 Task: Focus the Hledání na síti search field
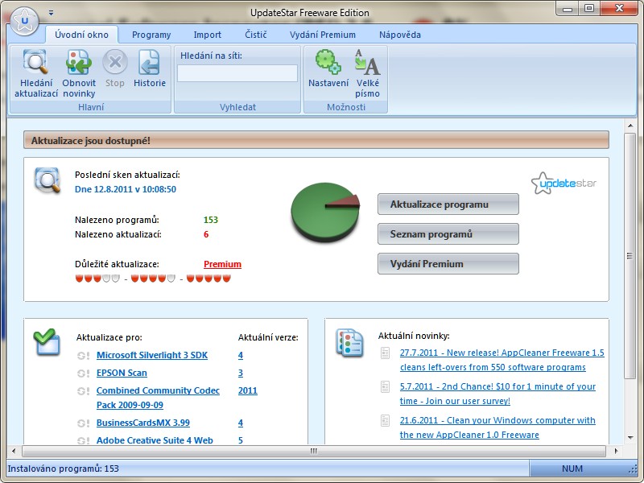tap(237, 73)
